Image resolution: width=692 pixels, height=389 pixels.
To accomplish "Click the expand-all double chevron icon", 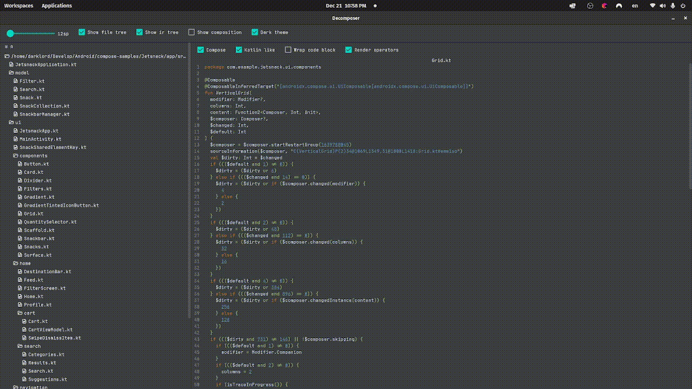I will click(x=6, y=47).
